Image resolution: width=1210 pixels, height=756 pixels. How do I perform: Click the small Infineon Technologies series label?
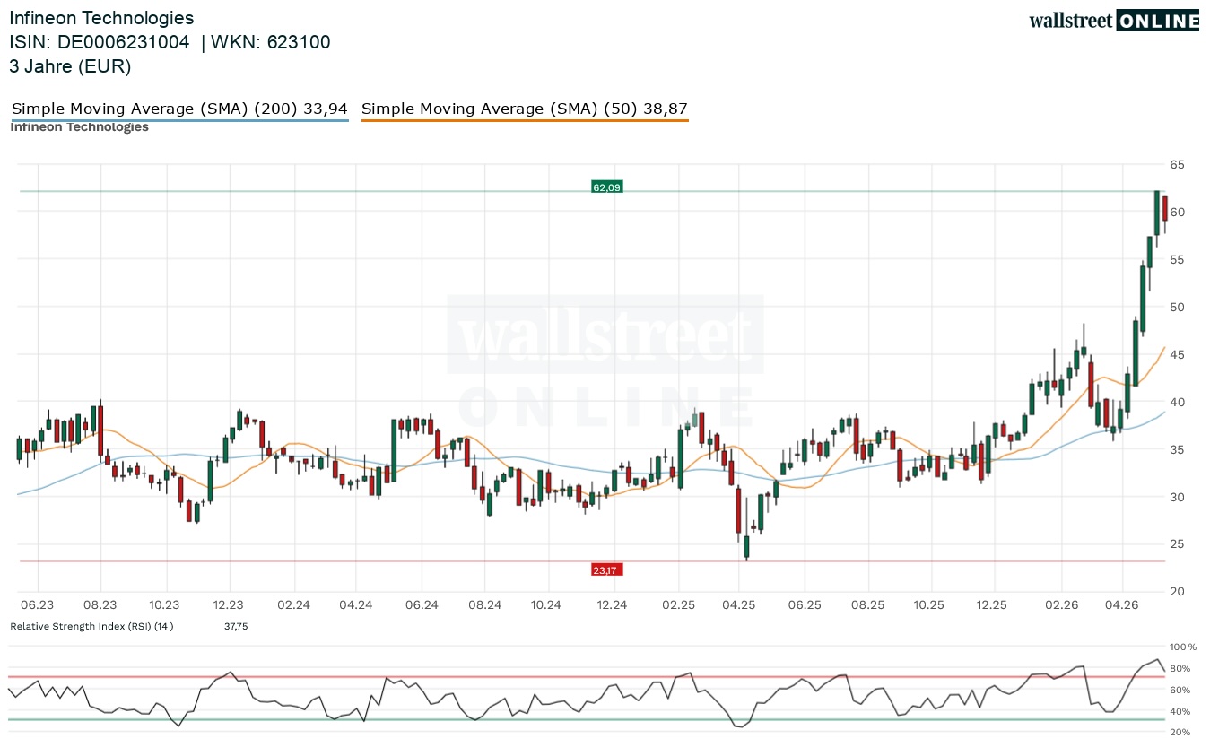point(79,126)
